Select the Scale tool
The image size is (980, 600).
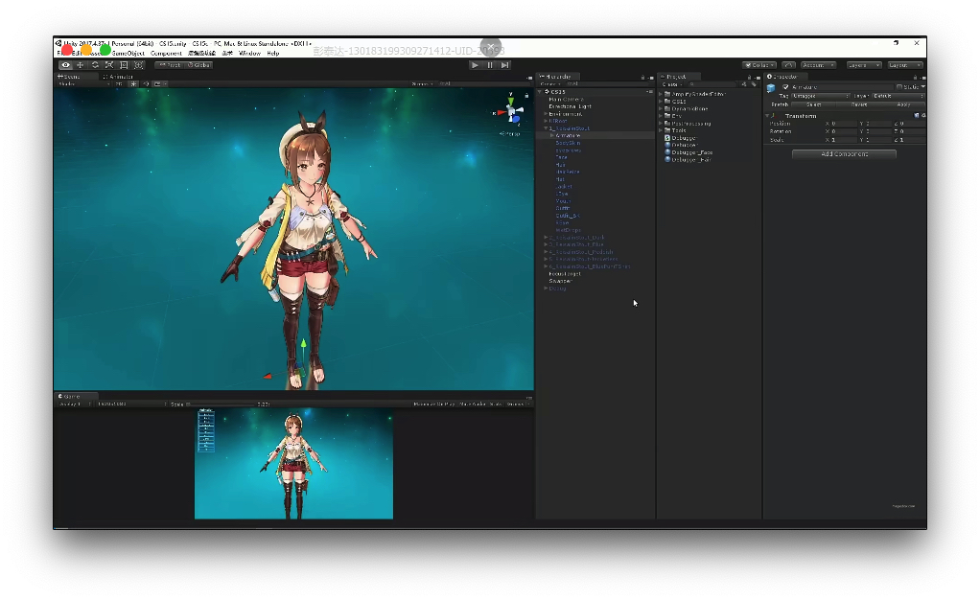109,65
